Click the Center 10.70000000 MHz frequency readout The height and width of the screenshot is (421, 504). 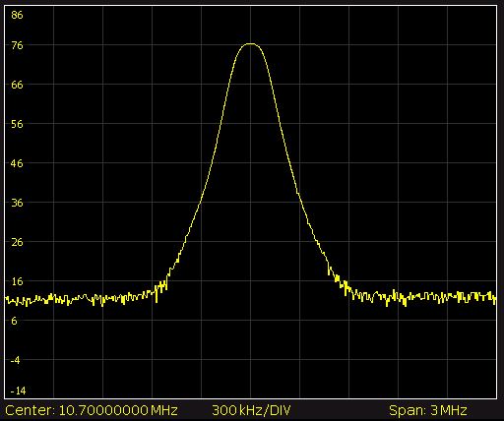point(92,410)
